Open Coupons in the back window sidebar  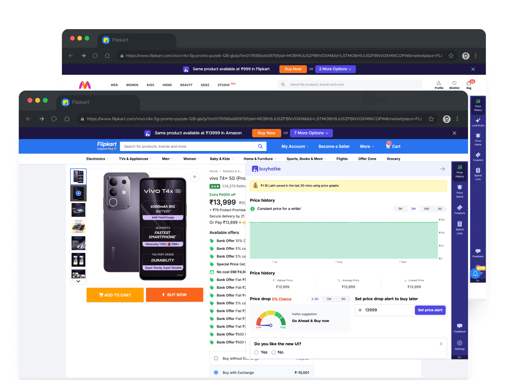(x=478, y=156)
